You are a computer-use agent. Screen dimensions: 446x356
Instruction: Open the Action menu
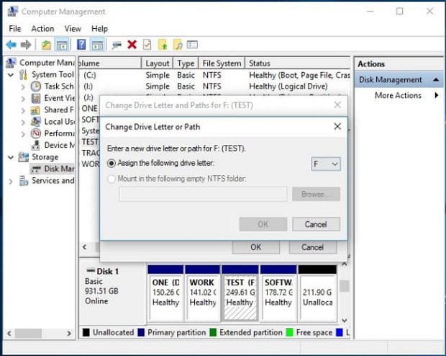(x=42, y=29)
